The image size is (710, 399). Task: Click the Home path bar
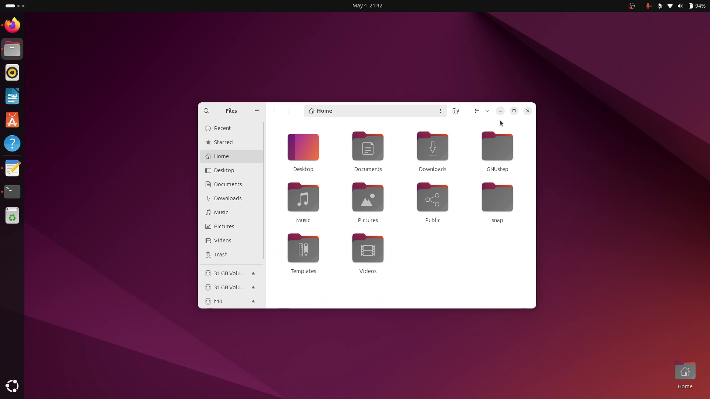tap(375, 111)
